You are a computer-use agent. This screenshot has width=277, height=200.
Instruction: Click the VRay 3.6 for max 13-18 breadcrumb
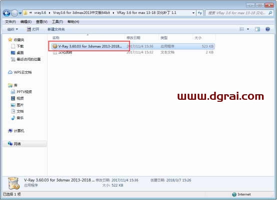[146, 12]
